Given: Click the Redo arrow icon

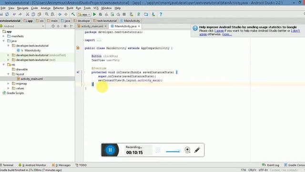Looking at the screenshot, I should [x=20, y=14].
